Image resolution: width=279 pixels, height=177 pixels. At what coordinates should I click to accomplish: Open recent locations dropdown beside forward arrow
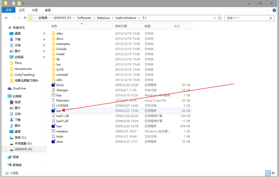(x=20, y=17)
